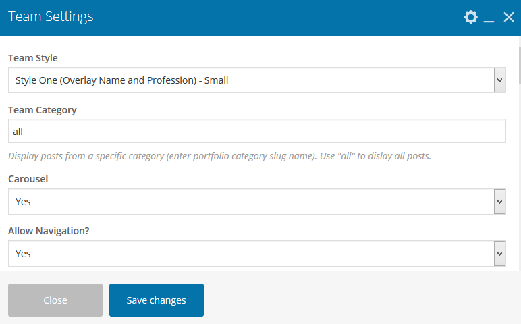Click the Team Style field label
Screen dimensions: 521x324
click(x=33, y=58)
